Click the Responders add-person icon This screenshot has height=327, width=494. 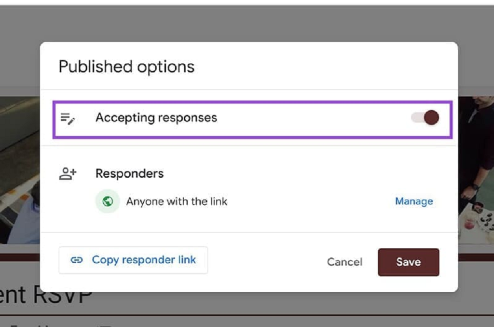pyautogui.click(x=68, y=174)
